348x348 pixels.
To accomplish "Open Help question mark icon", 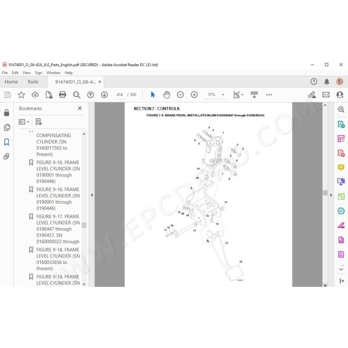I will pyautogui.click(x=314, y=82).
